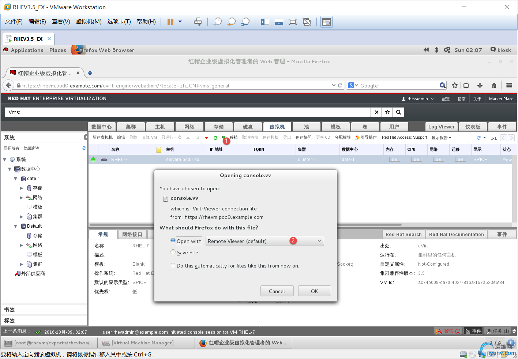The width and height of the screenshot is (518, 359).
Task: Open the Red Hat Documentation link
Action: pyautogui.click(x=457, y=234)
